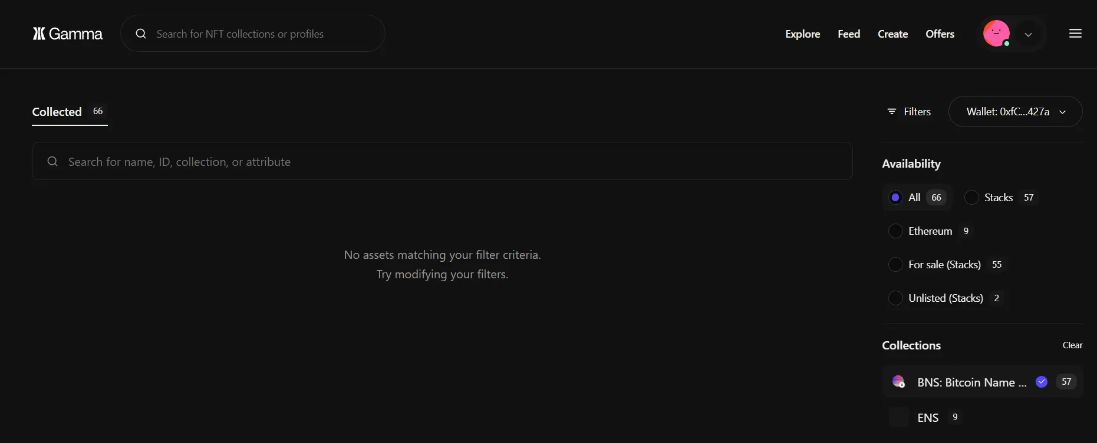
Task: Select the Ethereum radio option
Action: (895, 231)
